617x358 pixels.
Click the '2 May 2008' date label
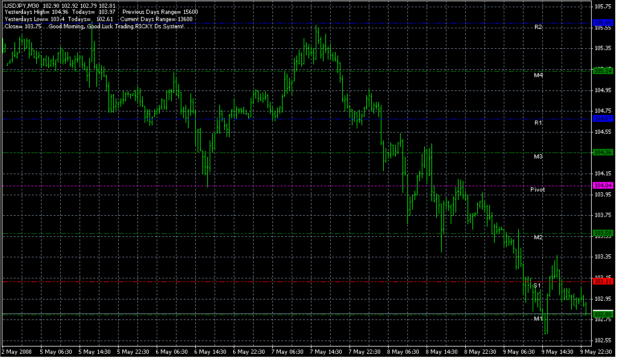click(17, 351)
